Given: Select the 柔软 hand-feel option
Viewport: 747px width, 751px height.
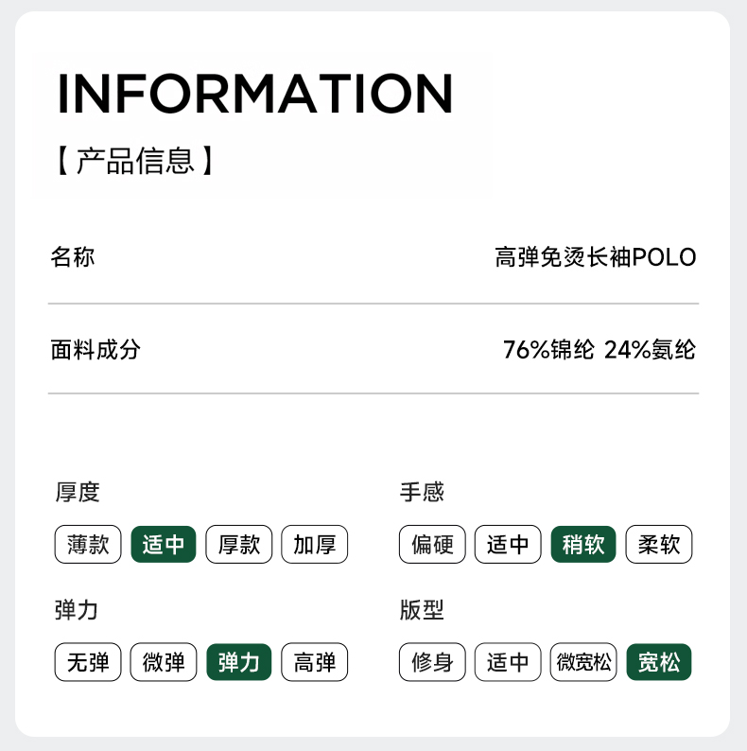Looking at the screenshot, I should tap(659, 545).
